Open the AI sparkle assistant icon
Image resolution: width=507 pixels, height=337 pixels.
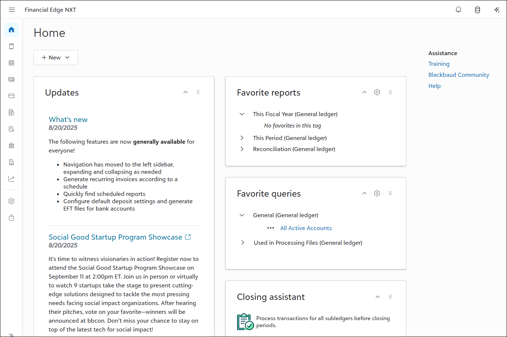[497, 10]
